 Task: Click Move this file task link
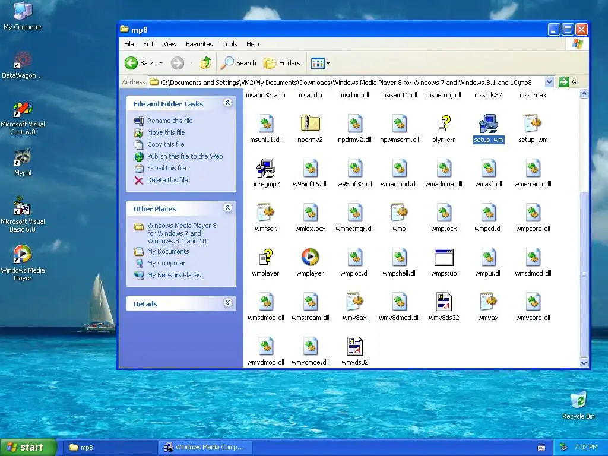[166, 132]
